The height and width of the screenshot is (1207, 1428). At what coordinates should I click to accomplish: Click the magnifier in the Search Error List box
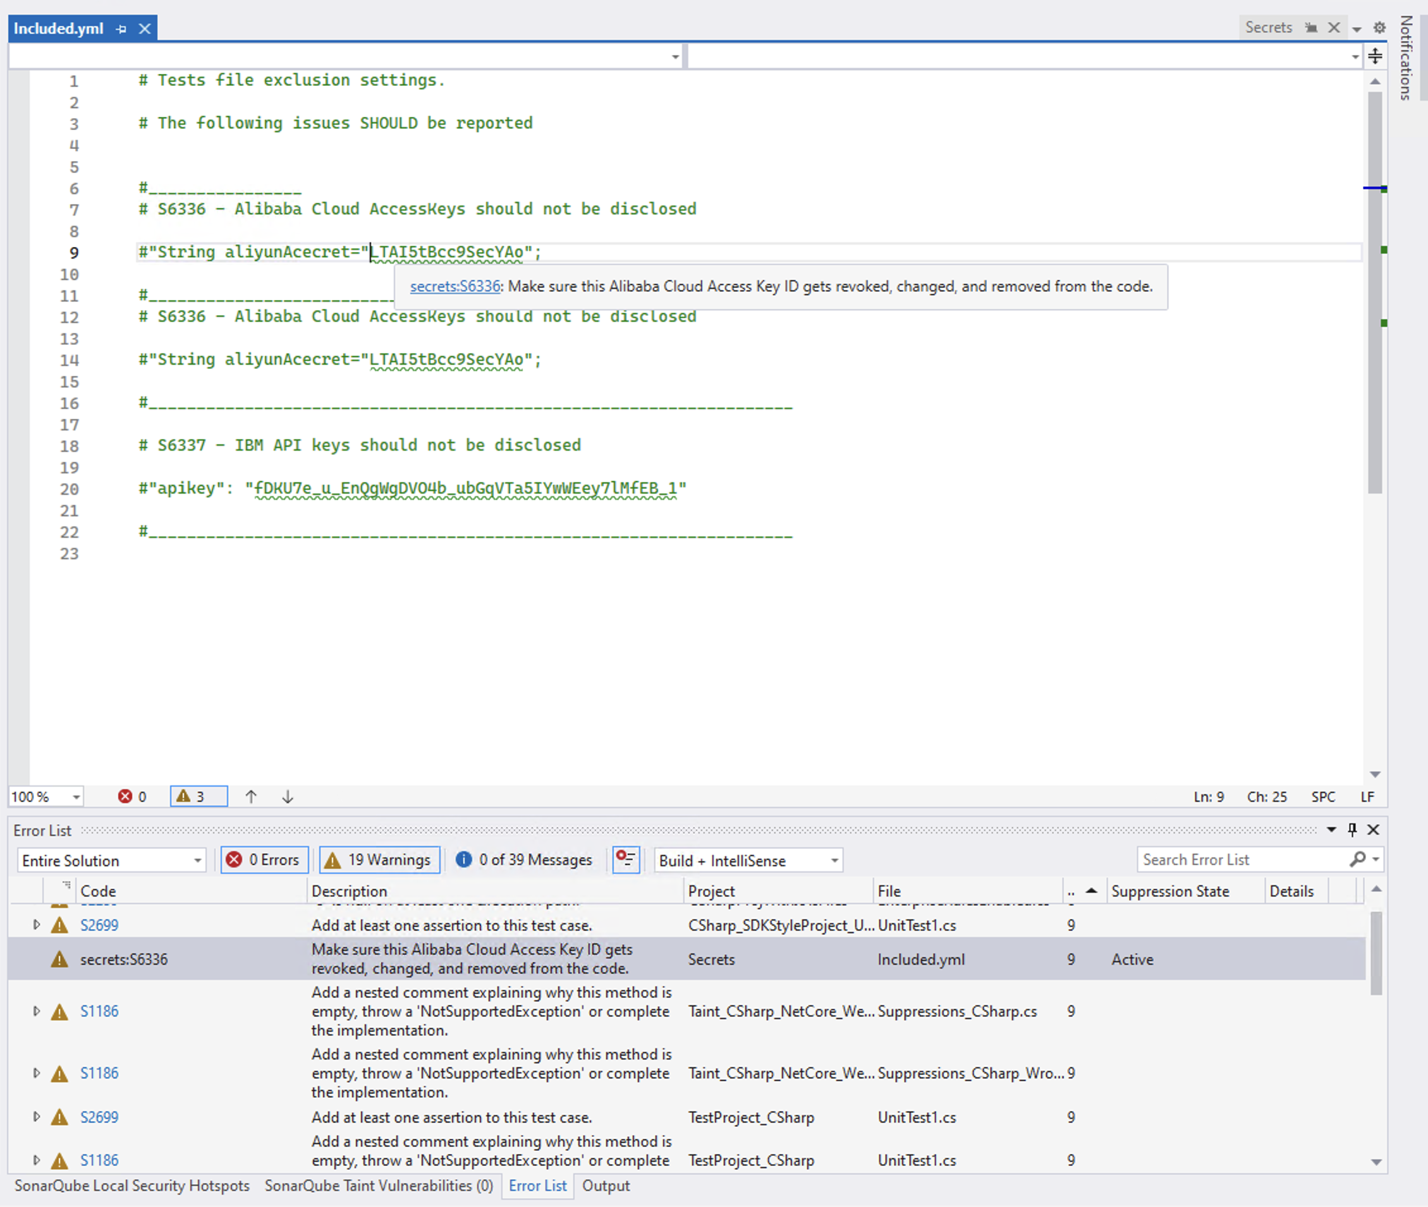[x=1358, y=859]
